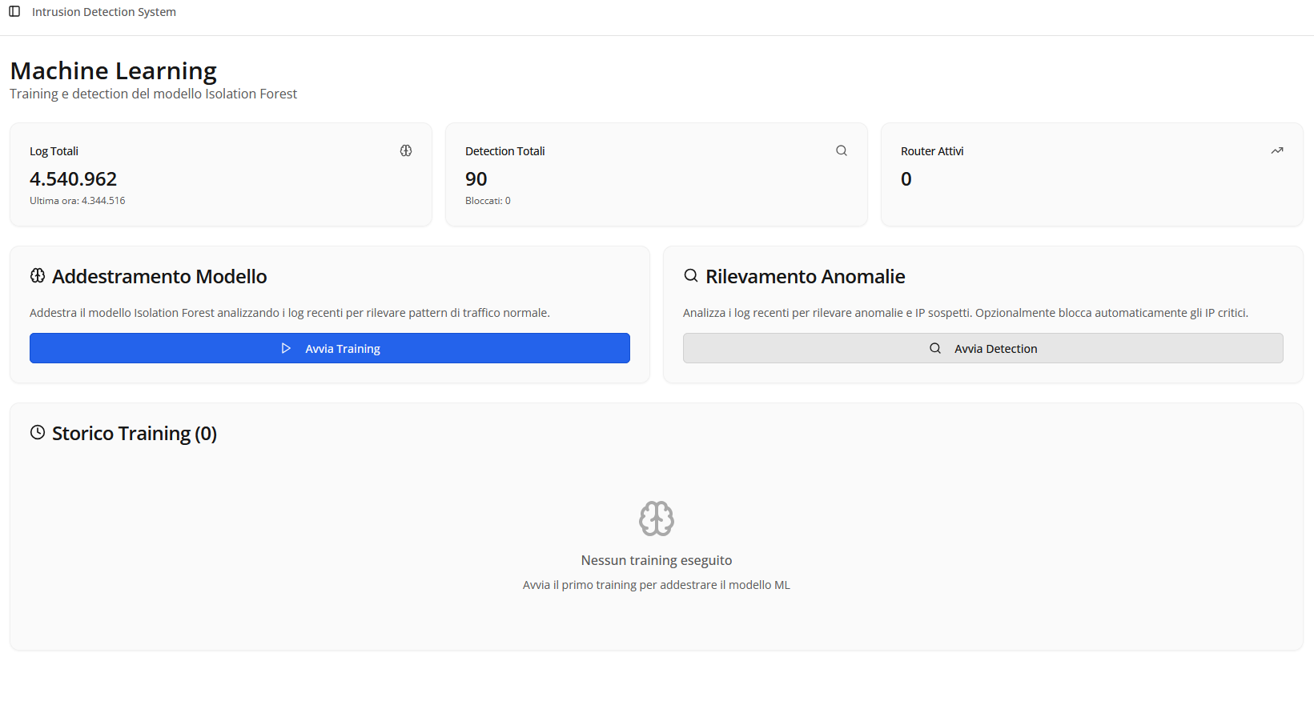Click the Ultima ora log count text
Screen dimensions: 1314x701
pos(78,201)
